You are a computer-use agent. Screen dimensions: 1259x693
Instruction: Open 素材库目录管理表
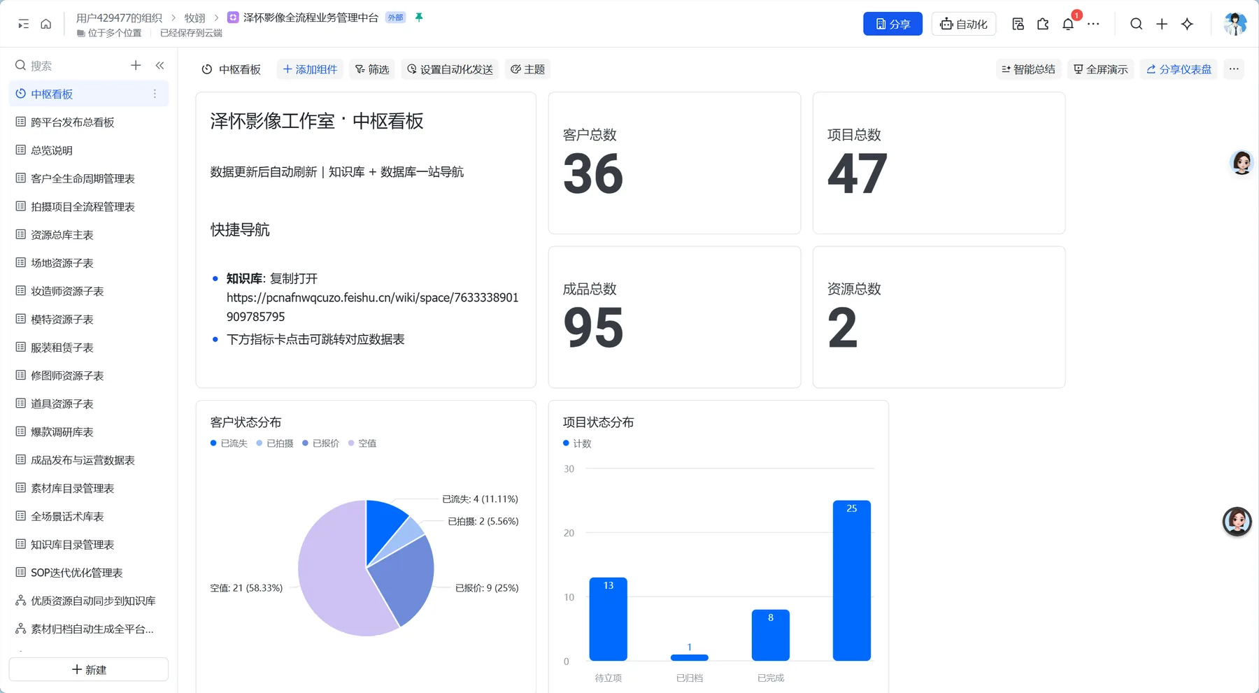89,488
